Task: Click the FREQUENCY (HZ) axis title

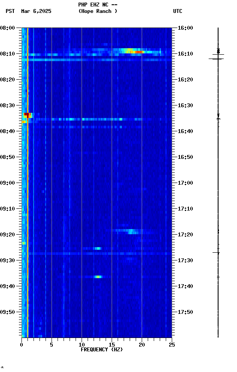Action: coord(102,350)
